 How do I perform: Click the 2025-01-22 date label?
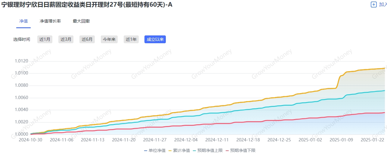(x=373, y=140)
